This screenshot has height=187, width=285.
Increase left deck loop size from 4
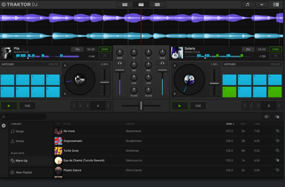click(108, 106)
